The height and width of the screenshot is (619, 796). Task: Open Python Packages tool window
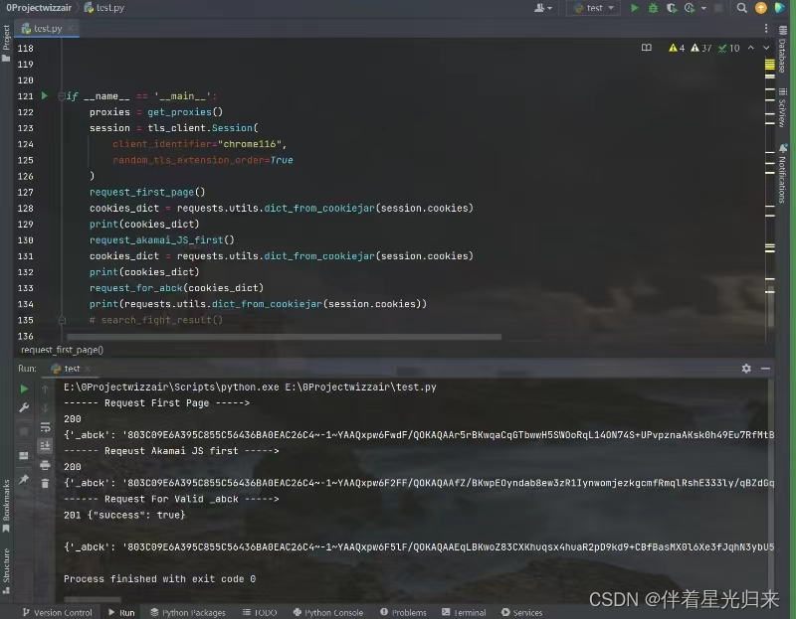click(x=188, y=612)
